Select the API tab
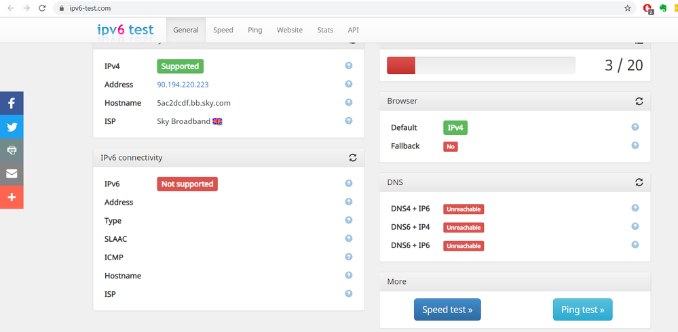678x332 pixels. pyautogui.click(x=353, y=30)
